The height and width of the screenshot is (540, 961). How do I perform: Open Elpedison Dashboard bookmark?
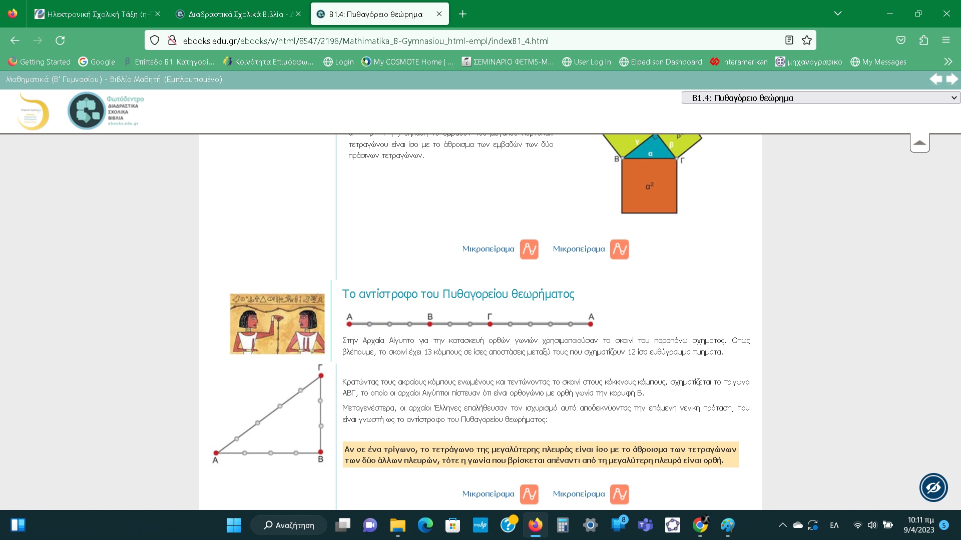click(661, 61)
